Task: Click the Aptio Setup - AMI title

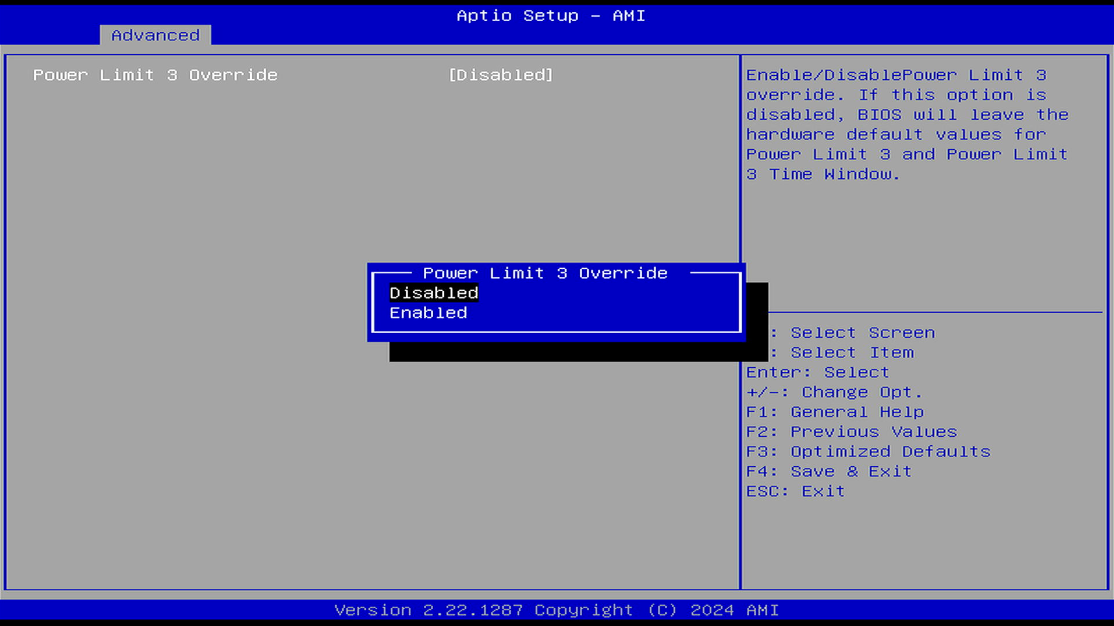Action: [x=551, y=16]
